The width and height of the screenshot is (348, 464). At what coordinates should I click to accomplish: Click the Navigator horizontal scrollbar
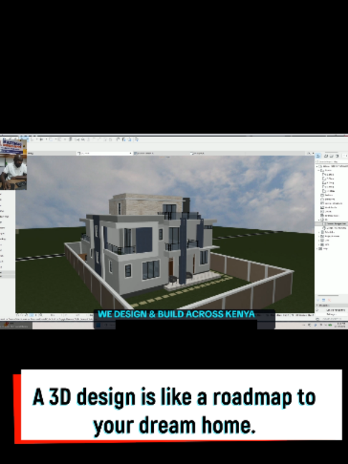pyautogui.click(x=328, y=295)
